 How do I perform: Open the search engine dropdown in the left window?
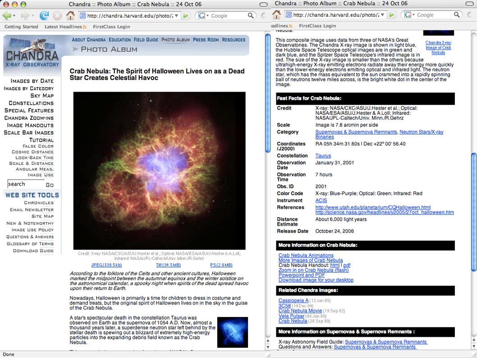click(x=208, y=15)
